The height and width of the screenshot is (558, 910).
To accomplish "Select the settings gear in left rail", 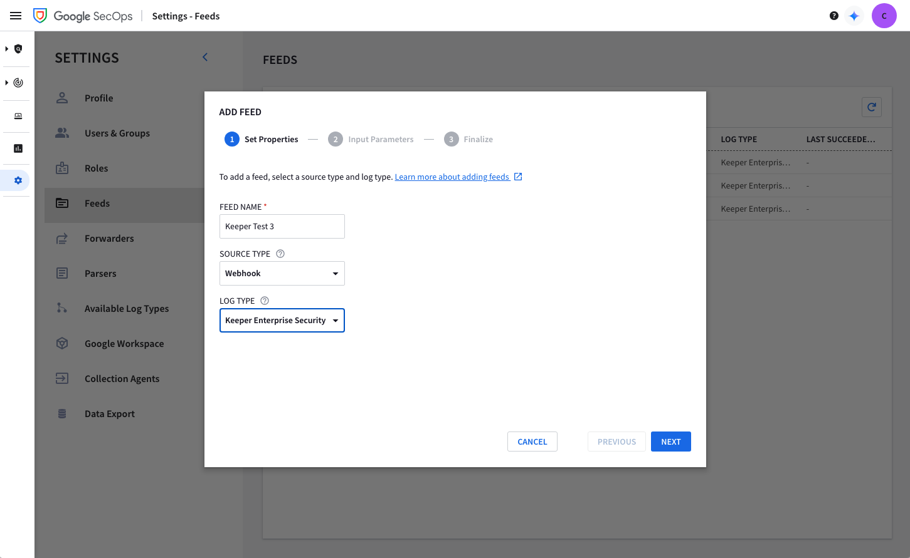I will click(x=18, y=180).
